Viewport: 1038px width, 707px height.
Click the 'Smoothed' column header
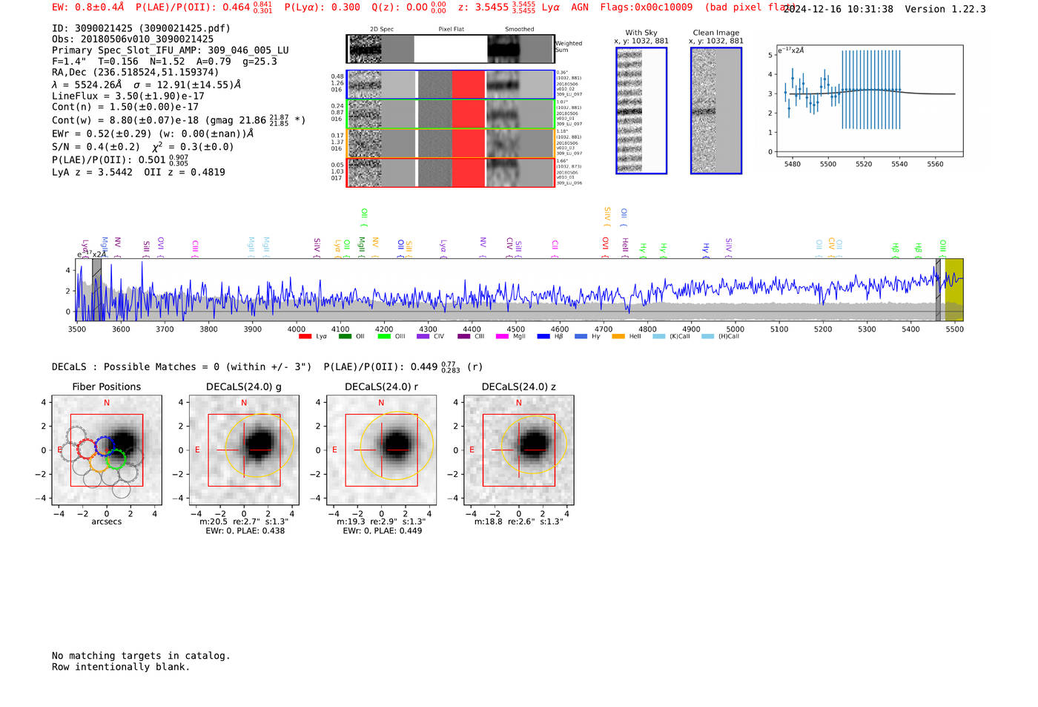coord(519,29)
